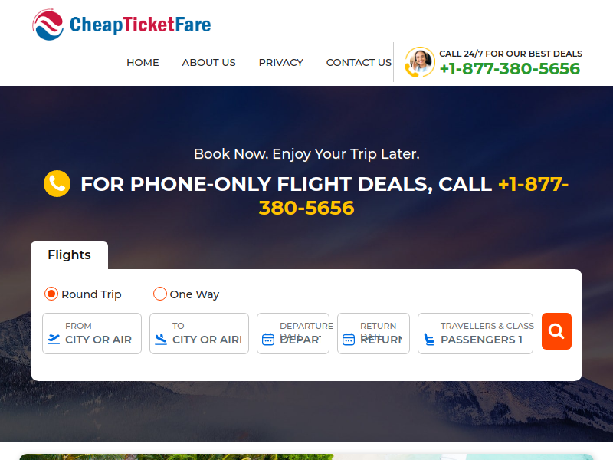Click the From city or airport field
The height and width of the screenshot is (460, 613).
[92, 333]
